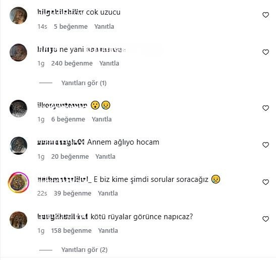Click Yanıtla beside 6 beğenme
Screen dimensions: 276x260
click(102, 119)
